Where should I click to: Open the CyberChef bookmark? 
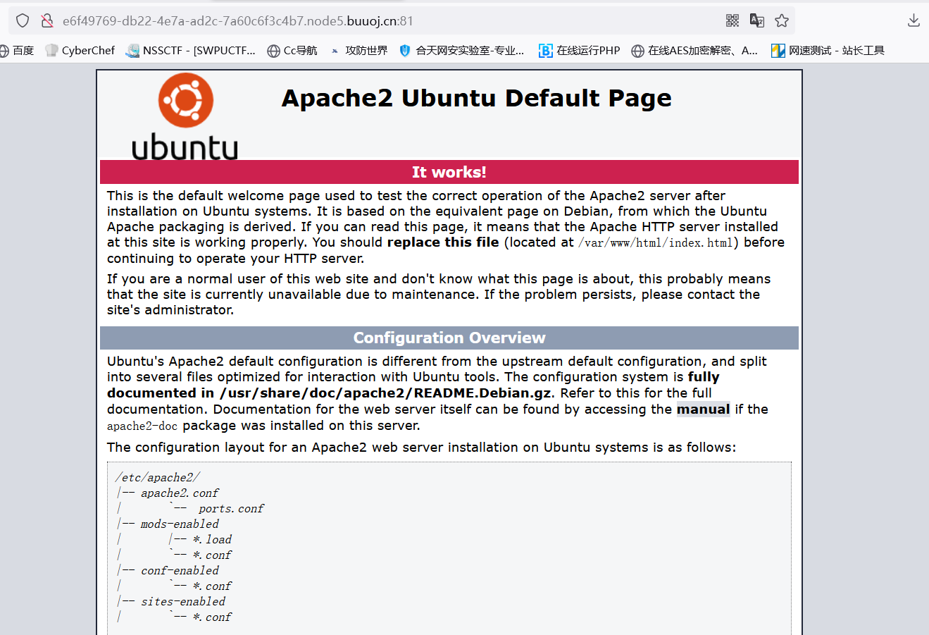click(80, 50)
